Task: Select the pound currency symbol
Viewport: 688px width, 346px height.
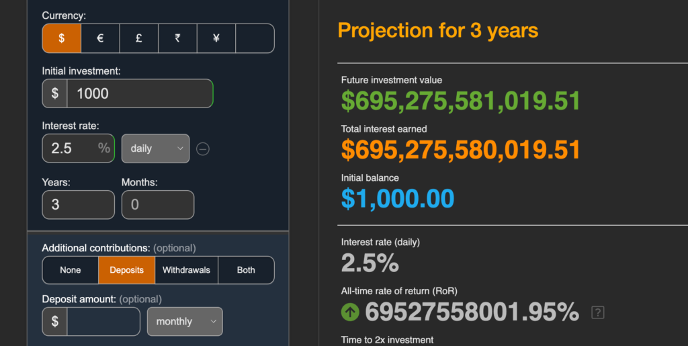Action: 138,38
